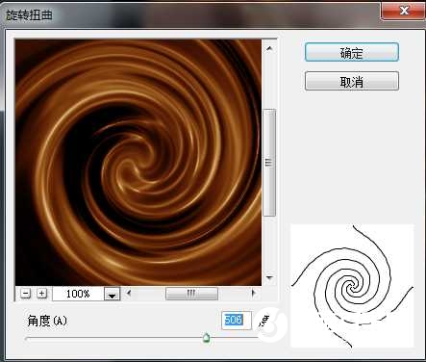Click the horizontal scrollbar right arrow
426x362 pixels.
tap(254, 293)
